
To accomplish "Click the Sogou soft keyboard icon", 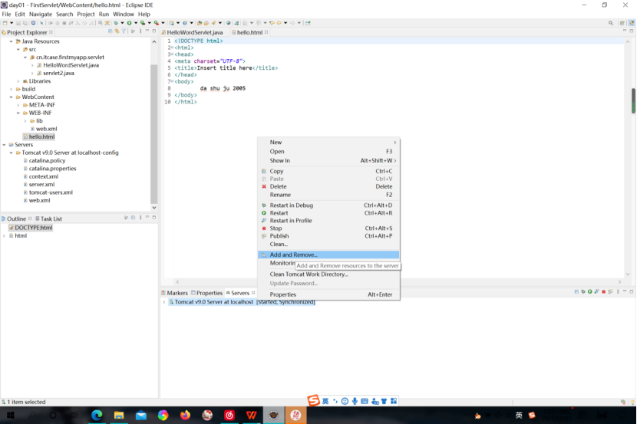I will coord(365,401).
